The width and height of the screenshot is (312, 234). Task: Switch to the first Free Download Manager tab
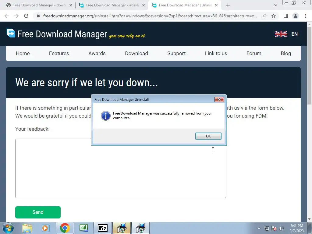(x=39, y=5)
